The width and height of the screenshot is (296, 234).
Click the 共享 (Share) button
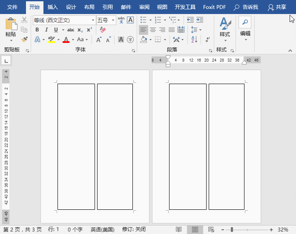(x=276, y=7)
